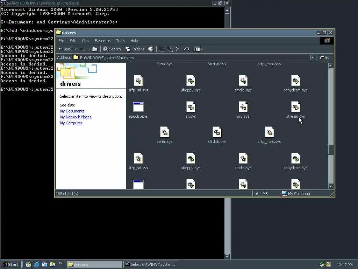Click the cmd window scrollbar up arrow
The height and width of the screenshot is (269, 358).
pyautogui.click(x=227, y=10)
